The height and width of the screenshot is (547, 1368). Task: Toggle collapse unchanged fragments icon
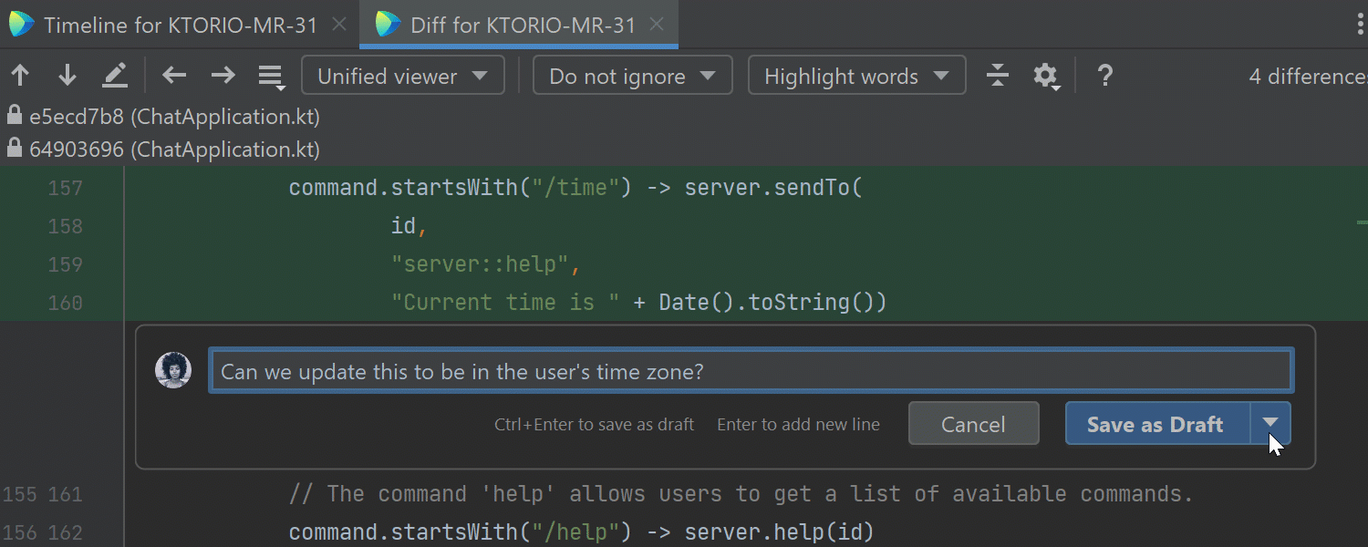pos(998,76)
